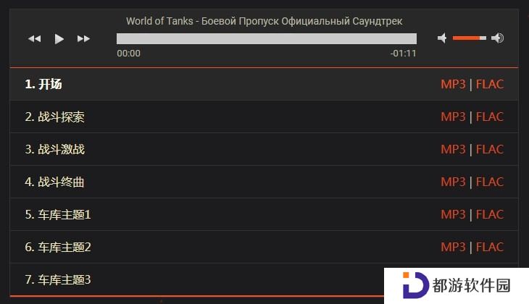Open MP3 link for 战斗激战

pos(453,149)
